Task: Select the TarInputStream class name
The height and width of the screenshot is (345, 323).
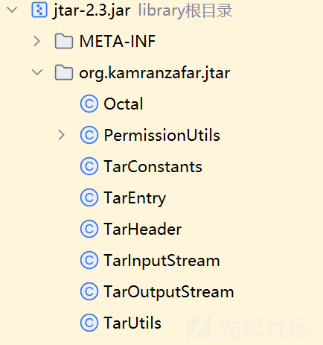Action: click(161, 261)
